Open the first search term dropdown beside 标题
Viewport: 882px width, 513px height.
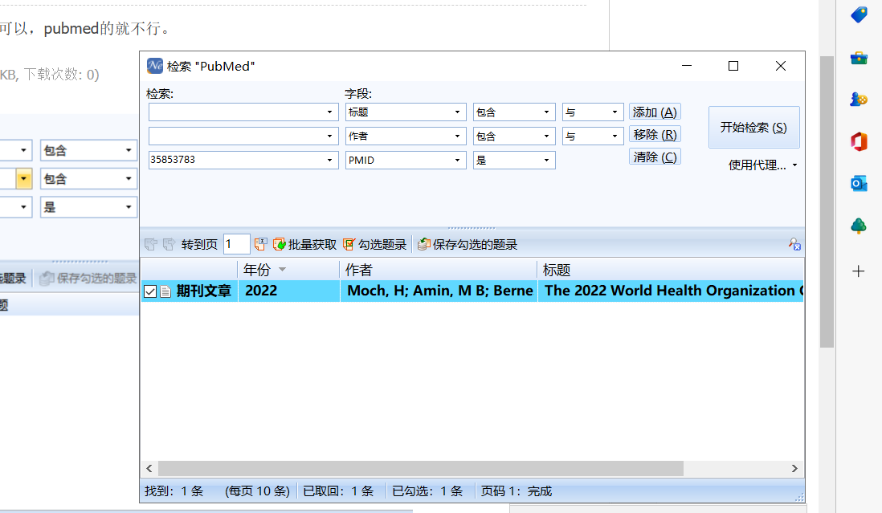pyautogui.click(x=329, y=112)
